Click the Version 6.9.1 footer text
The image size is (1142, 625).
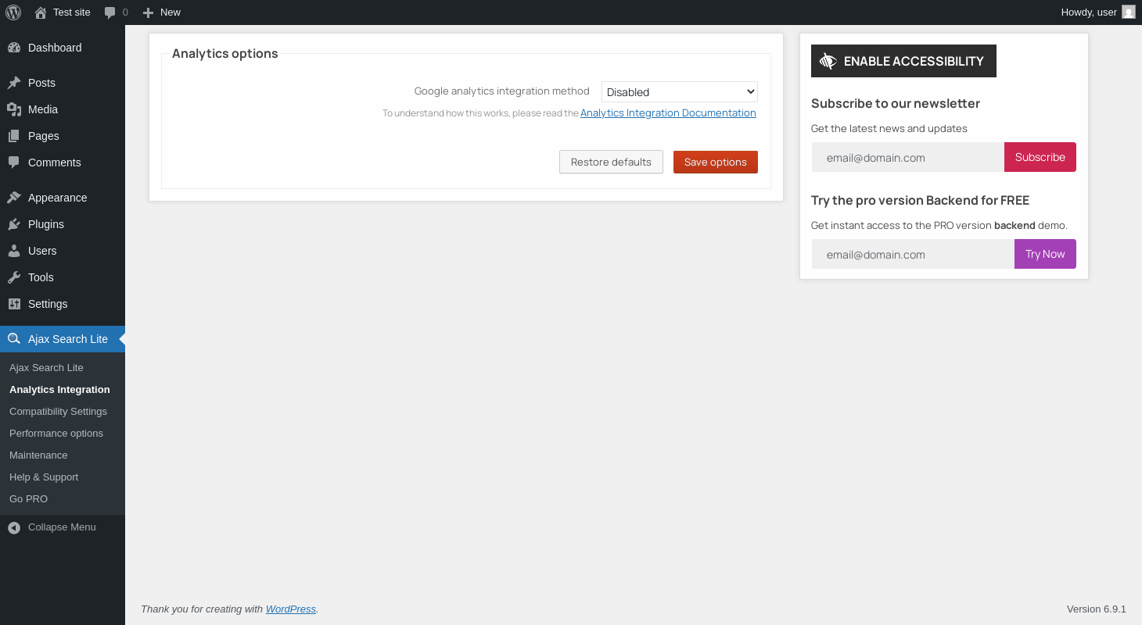point(1097,609)
